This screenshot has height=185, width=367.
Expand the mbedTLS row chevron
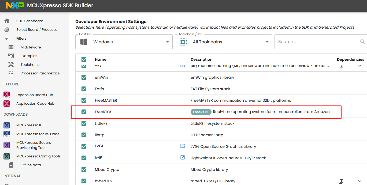[x=360, y=181]
